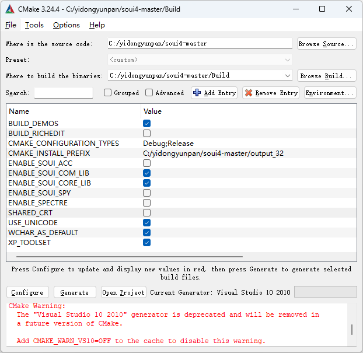The height and width of the screenshot is (353, 363).
Task: Open the Preset dropdown list
Action: pos(287,60)
